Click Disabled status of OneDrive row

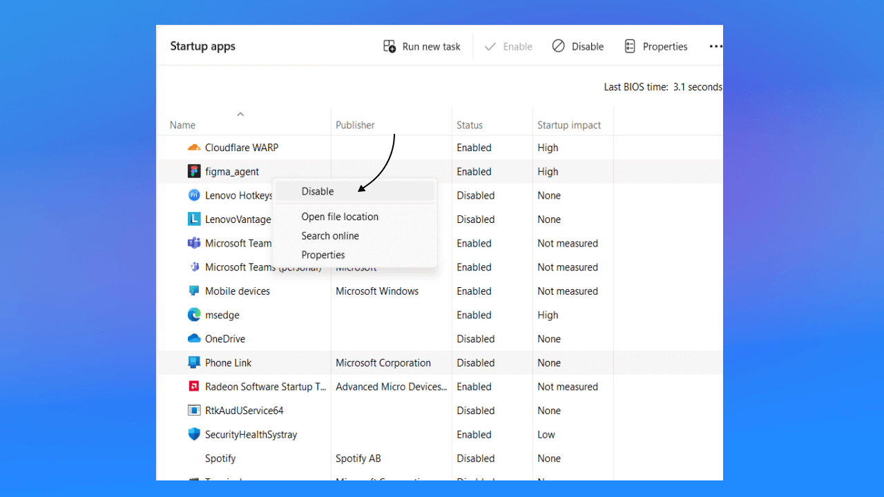[476, 338]
